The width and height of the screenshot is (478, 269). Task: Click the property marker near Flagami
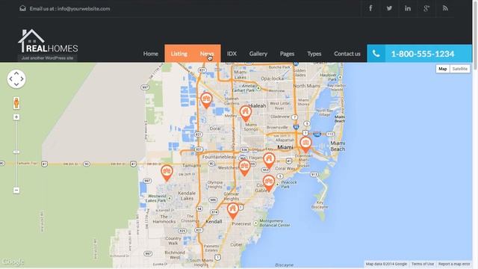[x=269, y=160]
